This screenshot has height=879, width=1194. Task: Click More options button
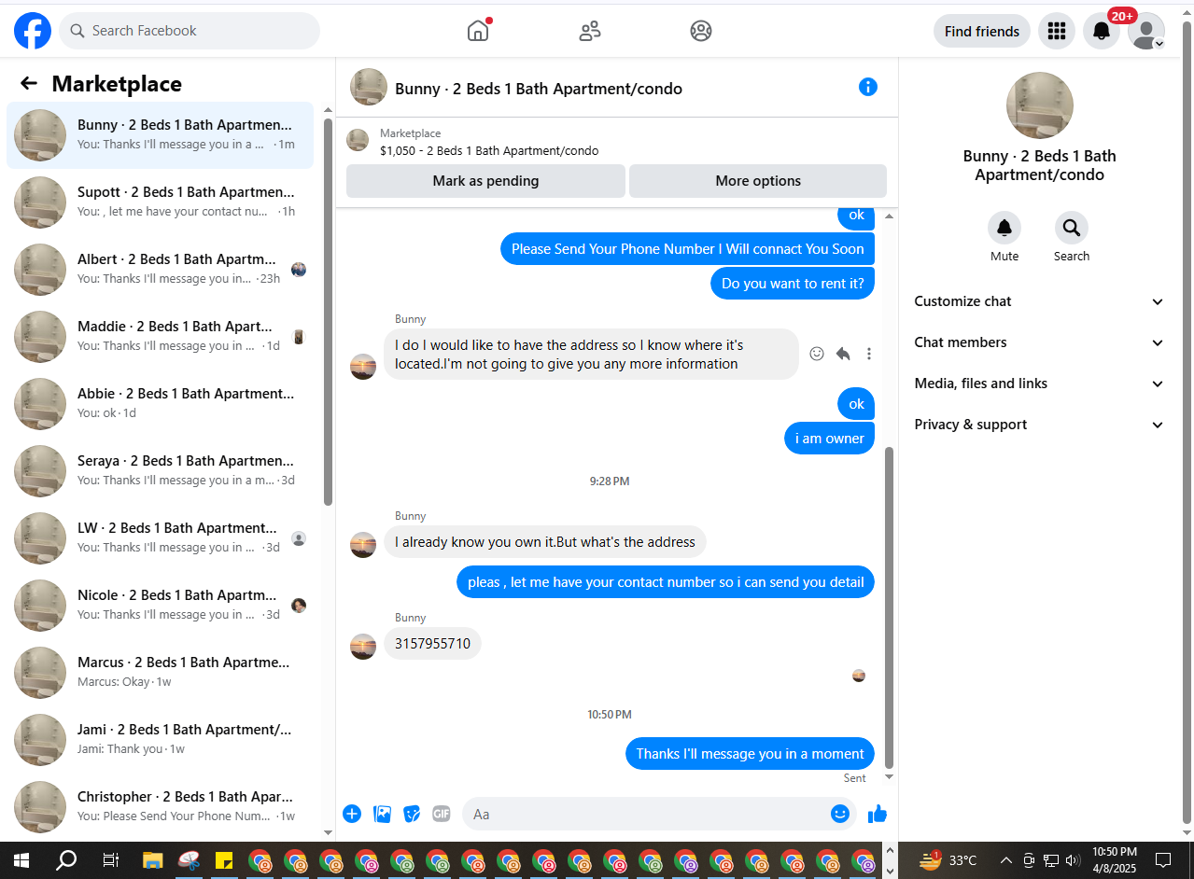[758, 181]
